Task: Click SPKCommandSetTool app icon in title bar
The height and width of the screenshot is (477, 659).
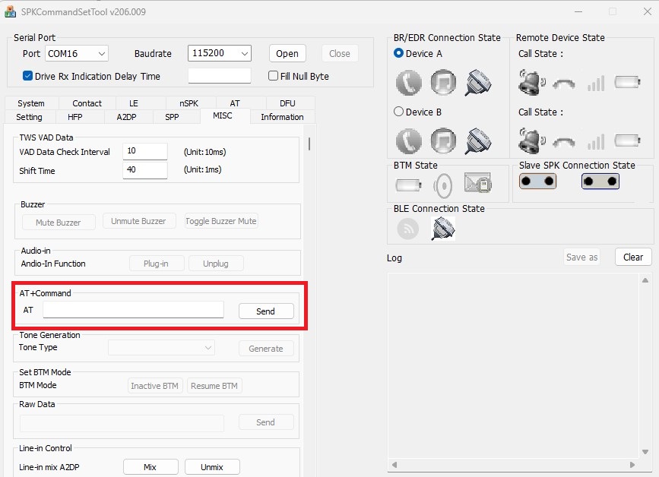Action: [x=10, y=11]
